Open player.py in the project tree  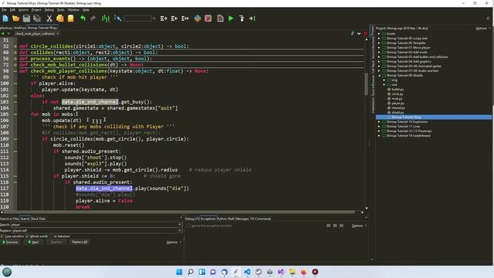tap(398, 103)
